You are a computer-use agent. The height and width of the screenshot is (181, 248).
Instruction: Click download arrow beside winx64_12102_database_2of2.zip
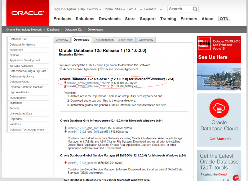(x=65, y=86)
